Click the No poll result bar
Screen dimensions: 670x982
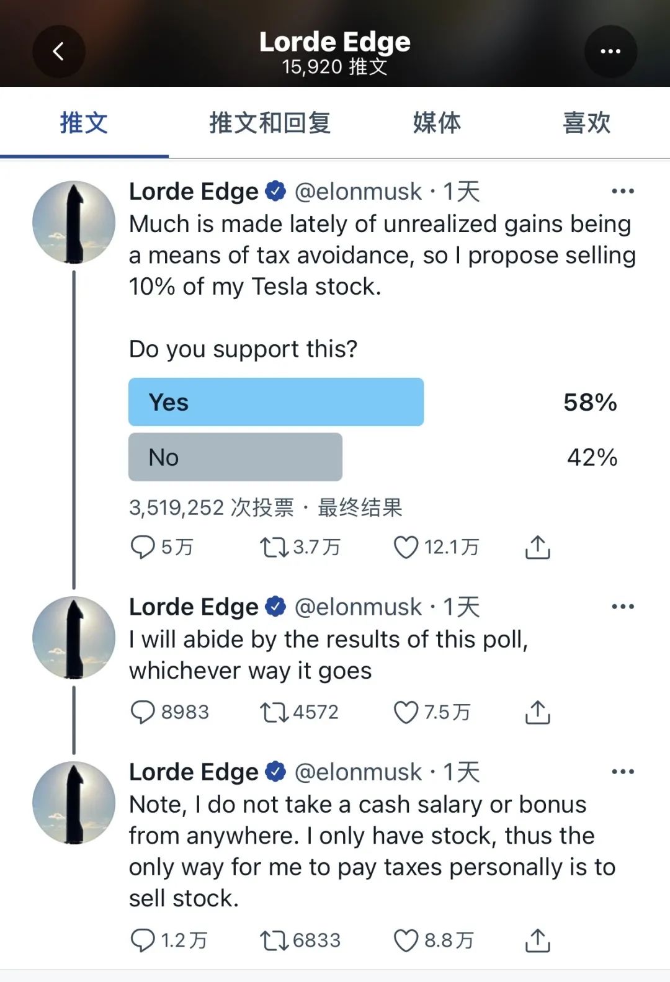coord(234,457)
